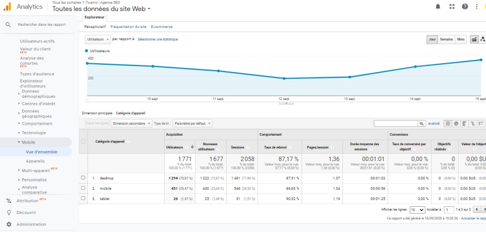Open the Google apps grid icon

pyautogui.click(x=452, y=6)
